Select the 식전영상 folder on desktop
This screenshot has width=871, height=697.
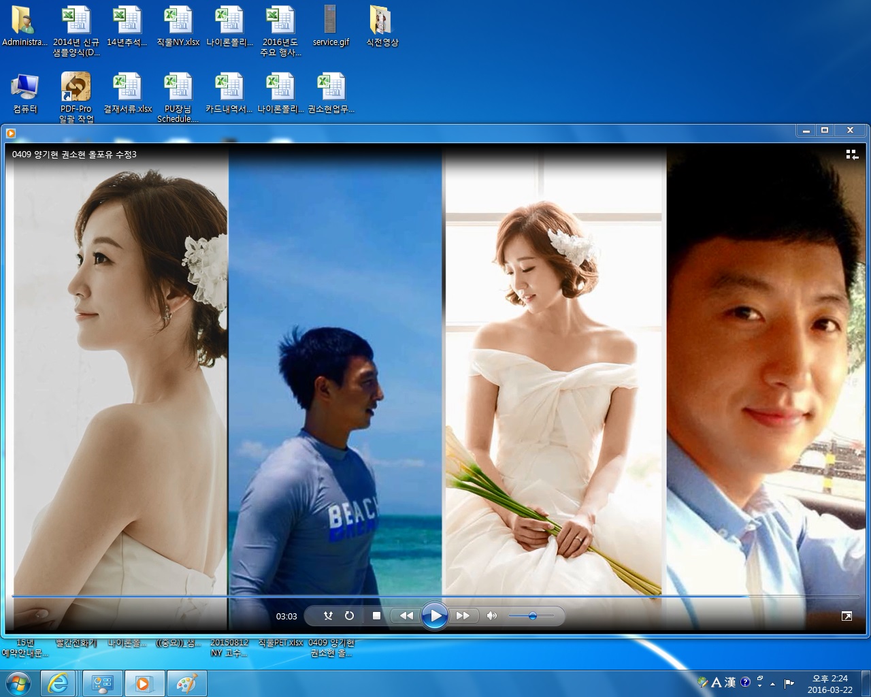tap(382, 26)
